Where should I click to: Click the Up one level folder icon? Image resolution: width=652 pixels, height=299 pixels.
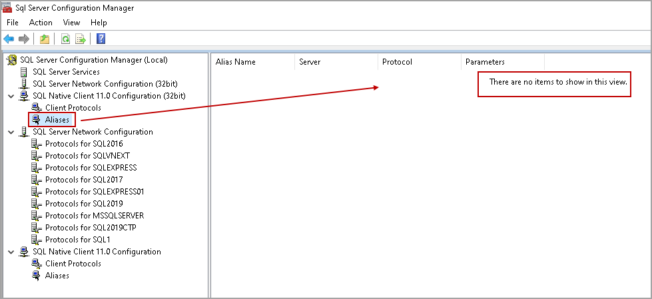pos(44,39)
